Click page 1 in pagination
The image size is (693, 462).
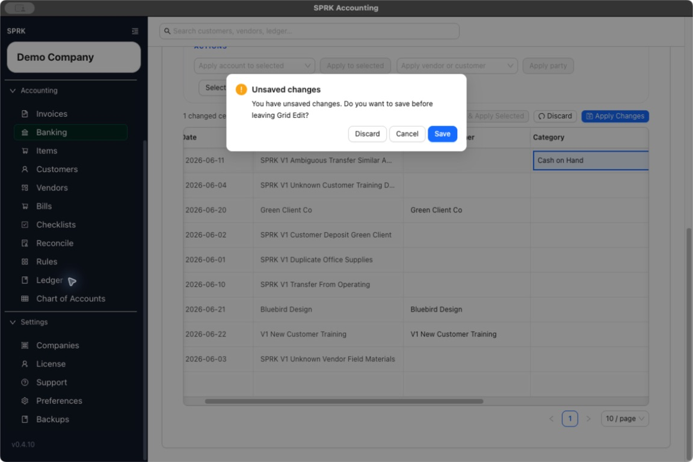click(x=570, y=419)
